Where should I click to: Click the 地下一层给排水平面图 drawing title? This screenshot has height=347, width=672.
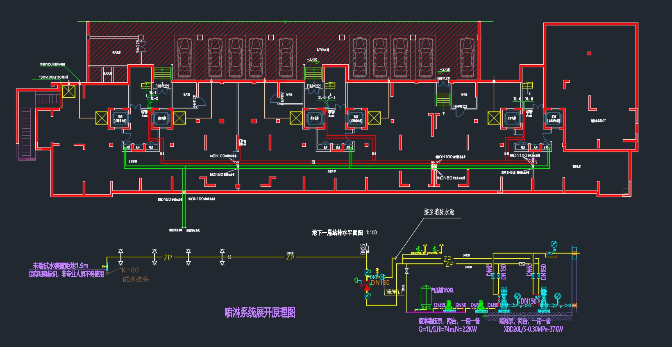point(337,233)
